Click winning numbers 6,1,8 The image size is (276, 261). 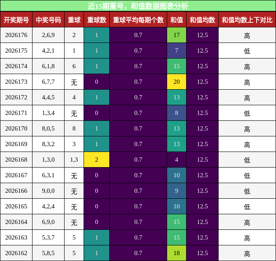(x=48, y=66)
